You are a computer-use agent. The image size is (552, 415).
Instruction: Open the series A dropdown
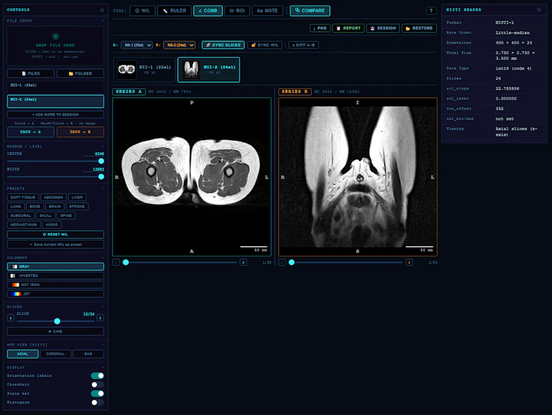pyautogui.click(x=137, y=45)
